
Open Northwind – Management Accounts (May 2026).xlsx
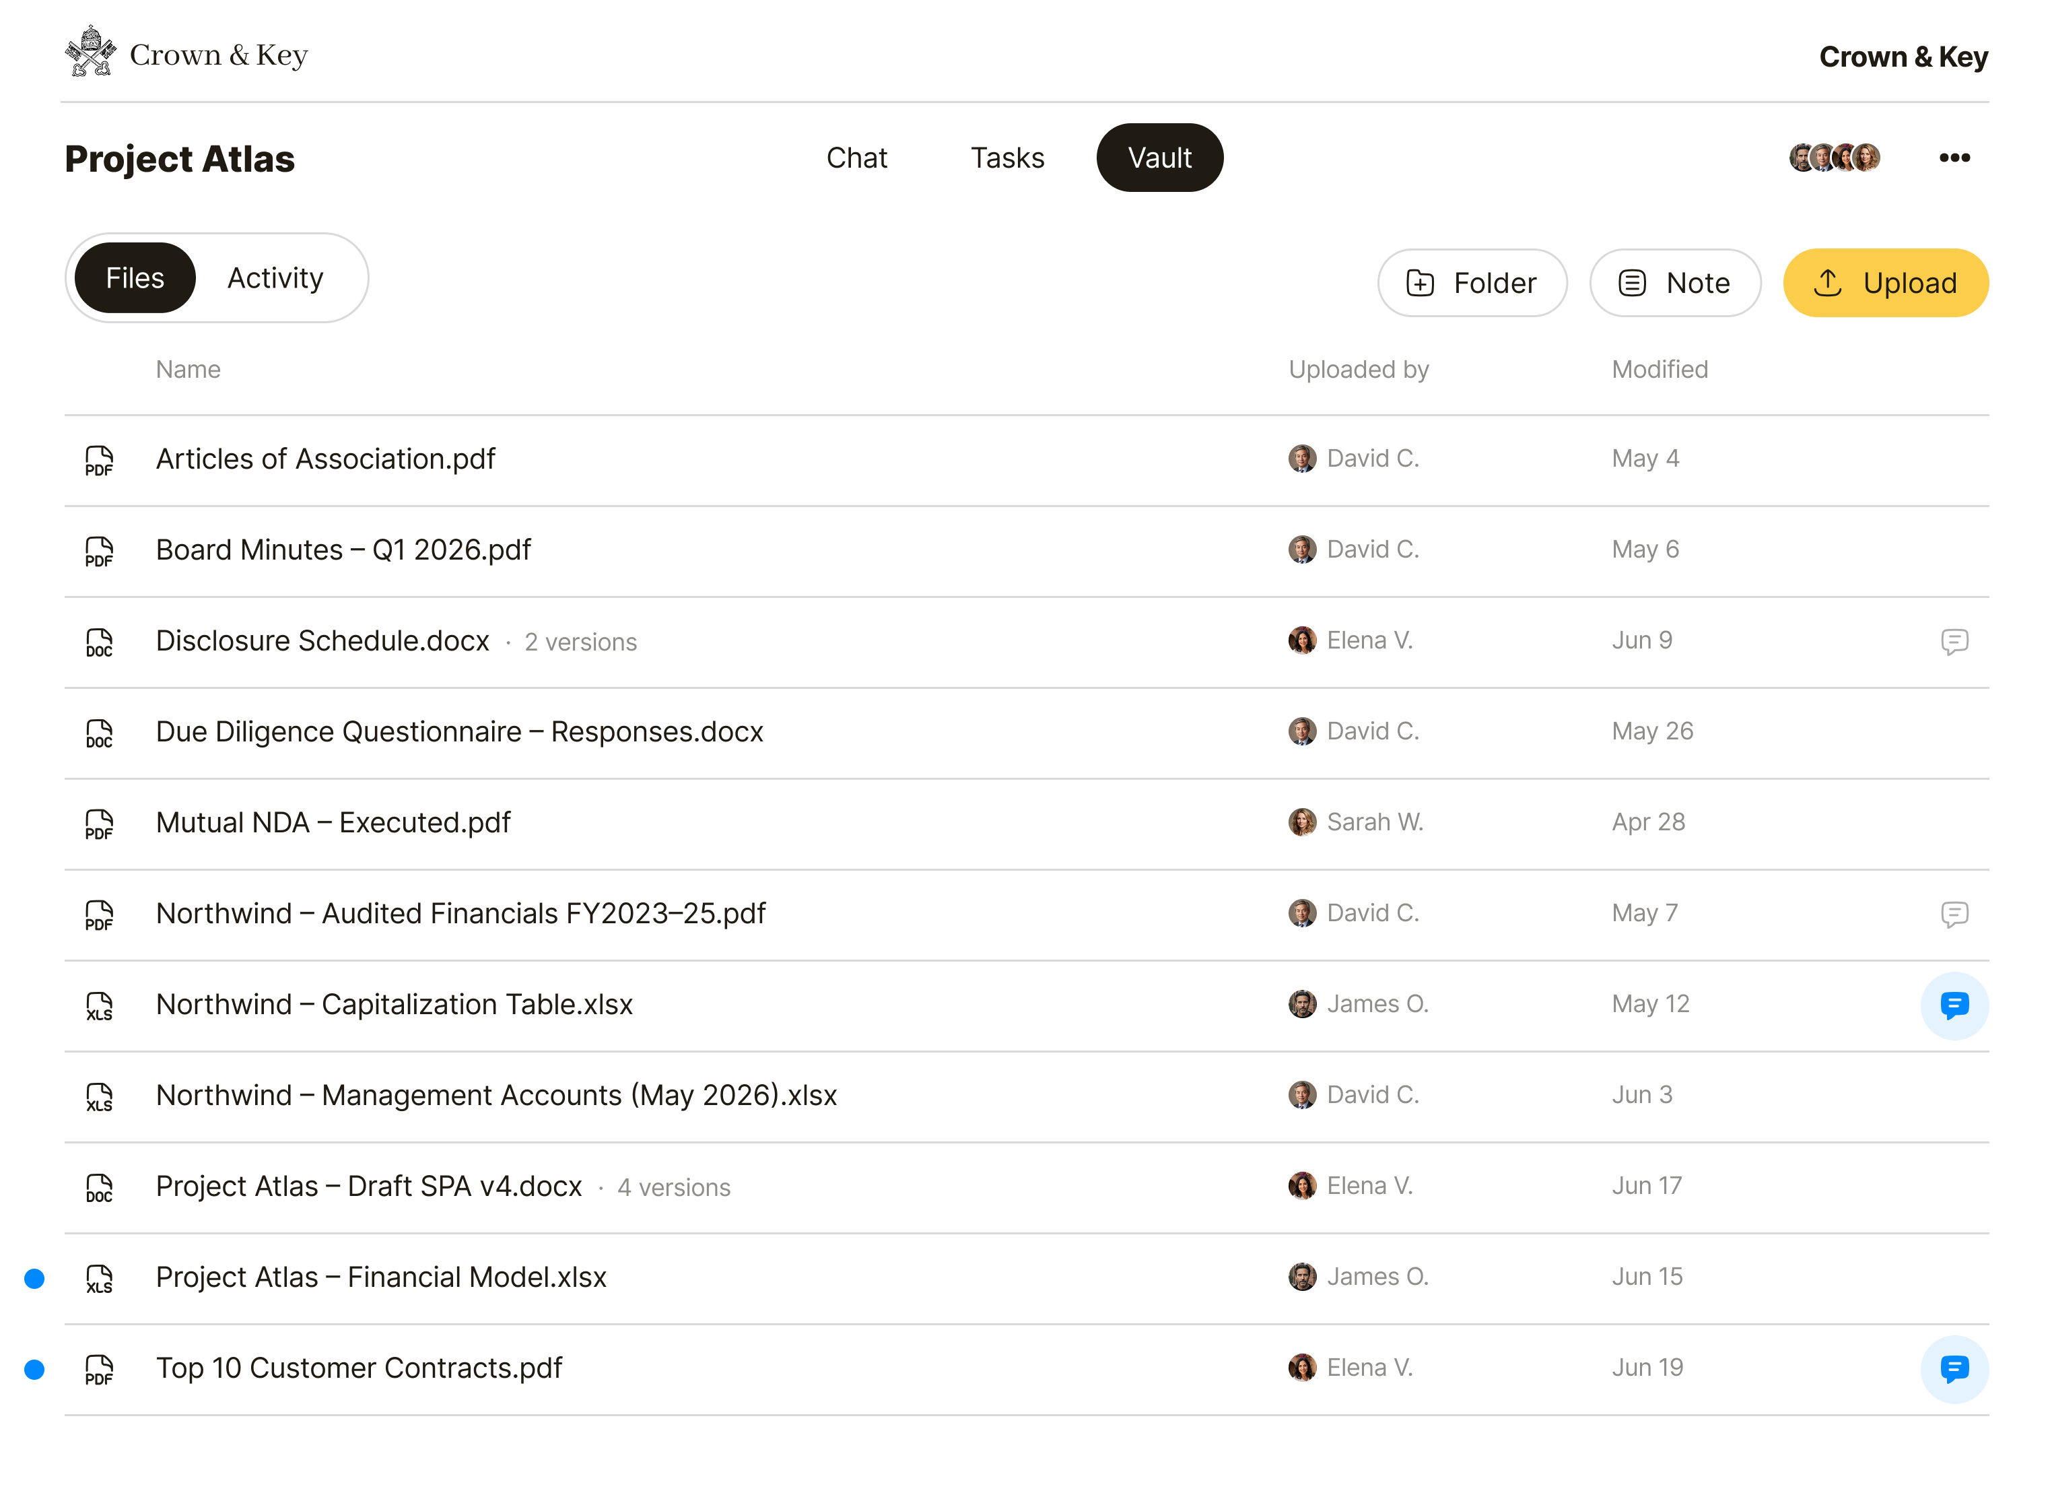(496, 1095)
